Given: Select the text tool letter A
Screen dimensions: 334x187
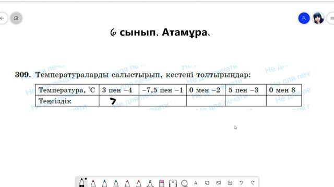Looking at the screenshot, I should click(x=196, y=183).
